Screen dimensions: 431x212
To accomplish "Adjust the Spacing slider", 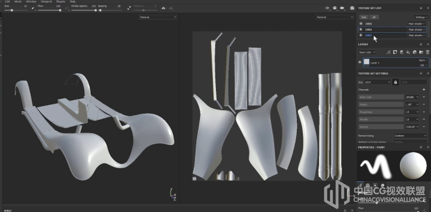I will 110,10.
